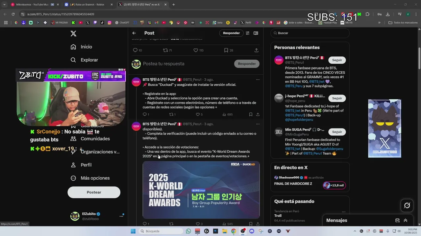
Task: Open account options next to ElZubito
Action: pos(121,216)
